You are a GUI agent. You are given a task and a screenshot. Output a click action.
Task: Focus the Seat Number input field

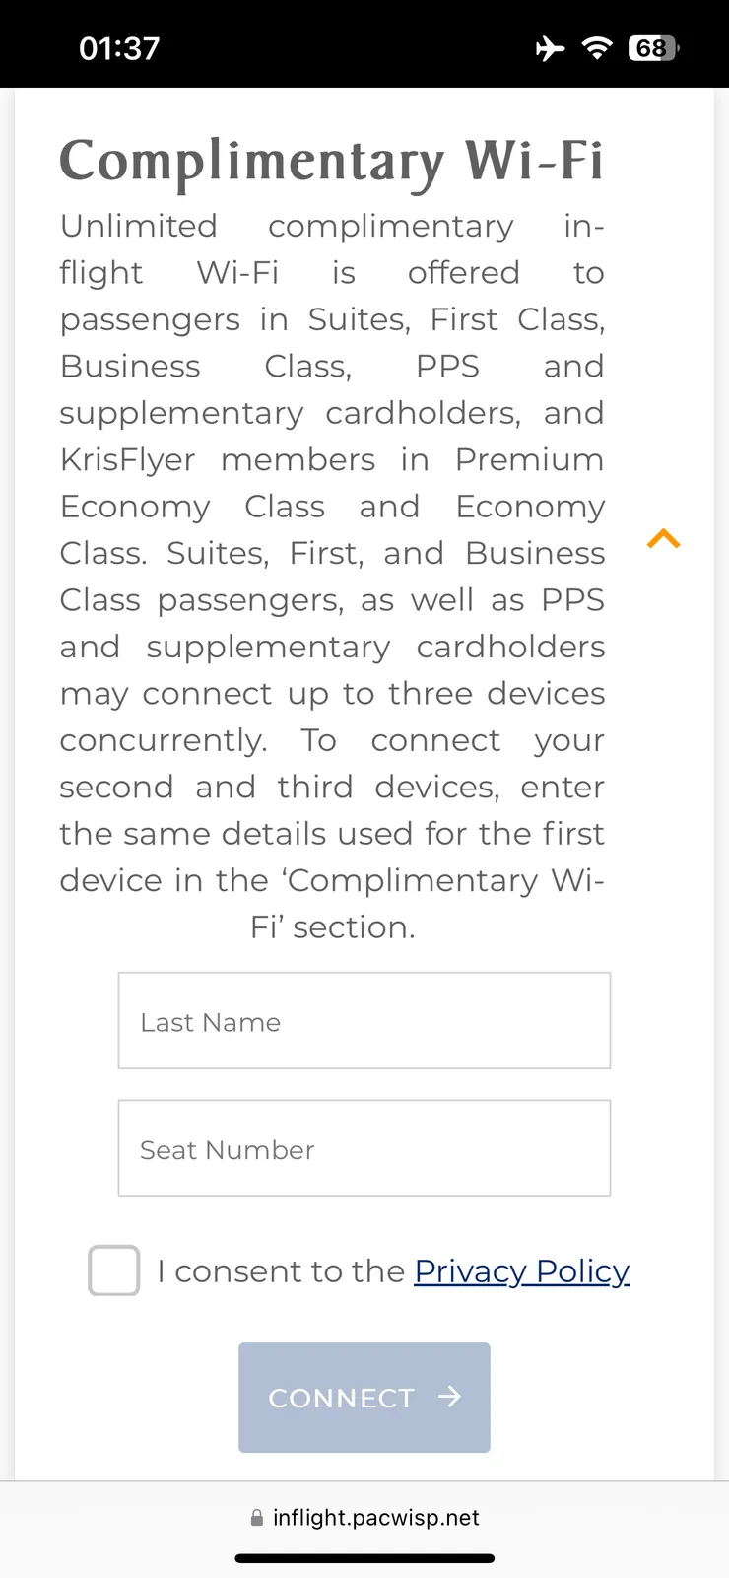(364, 1148)
